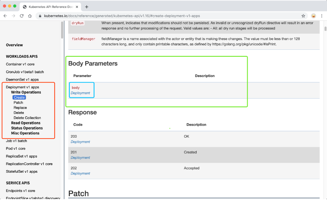Click the Accepted description text
Screen dimensions: 327x200
(x=191, y=168)
